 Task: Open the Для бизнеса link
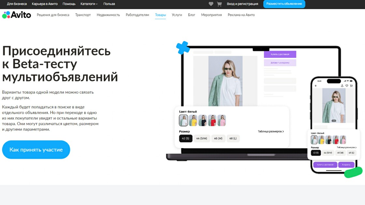pos(17,4)
